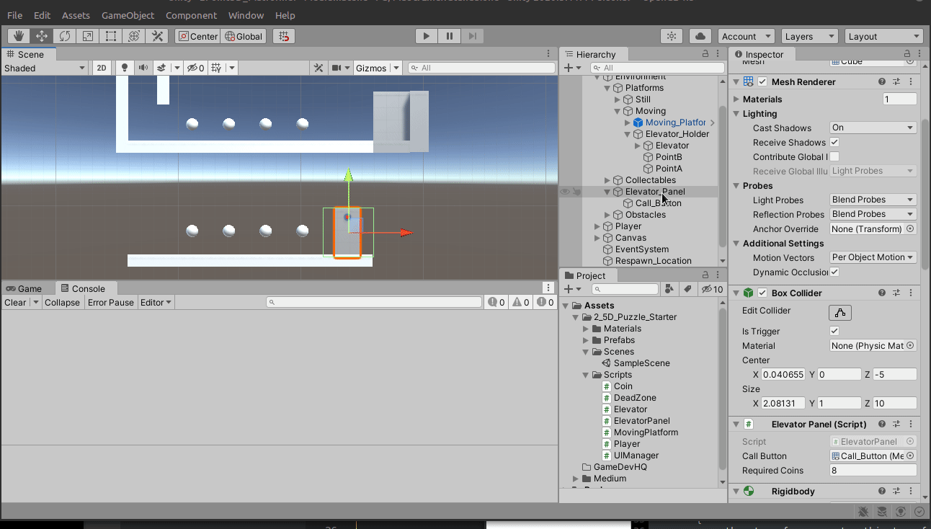931x529 pixels.
Task: Open the GameObject menu
Action: point(128,15)
